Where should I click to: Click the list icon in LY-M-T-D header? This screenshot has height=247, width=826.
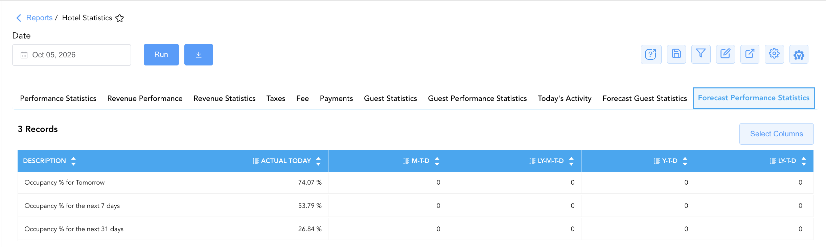[x=532, y=161]
